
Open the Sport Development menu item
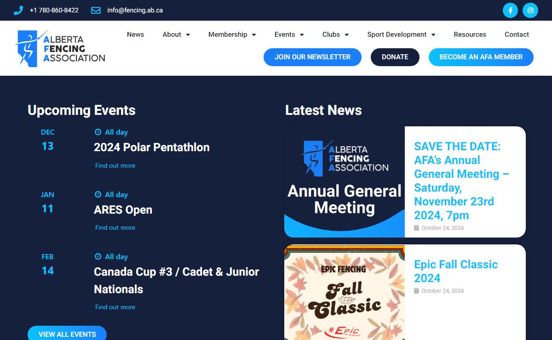pyautogui.click(x=397, y=34)
